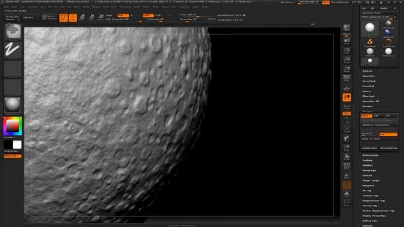Expand the Displacement Map subpalette
404x227 pixels.
coord(374,201)
